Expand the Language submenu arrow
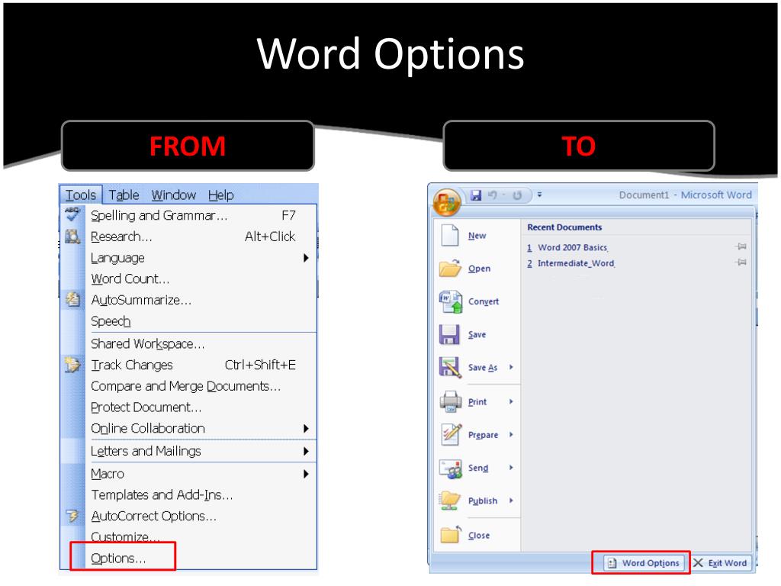 pos(306,258)
